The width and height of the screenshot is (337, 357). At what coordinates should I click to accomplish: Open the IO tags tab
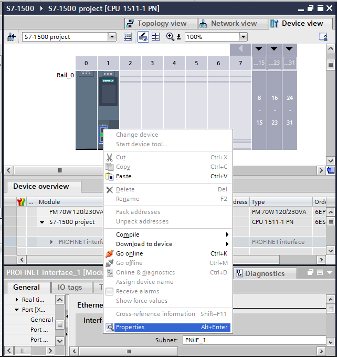69,287
